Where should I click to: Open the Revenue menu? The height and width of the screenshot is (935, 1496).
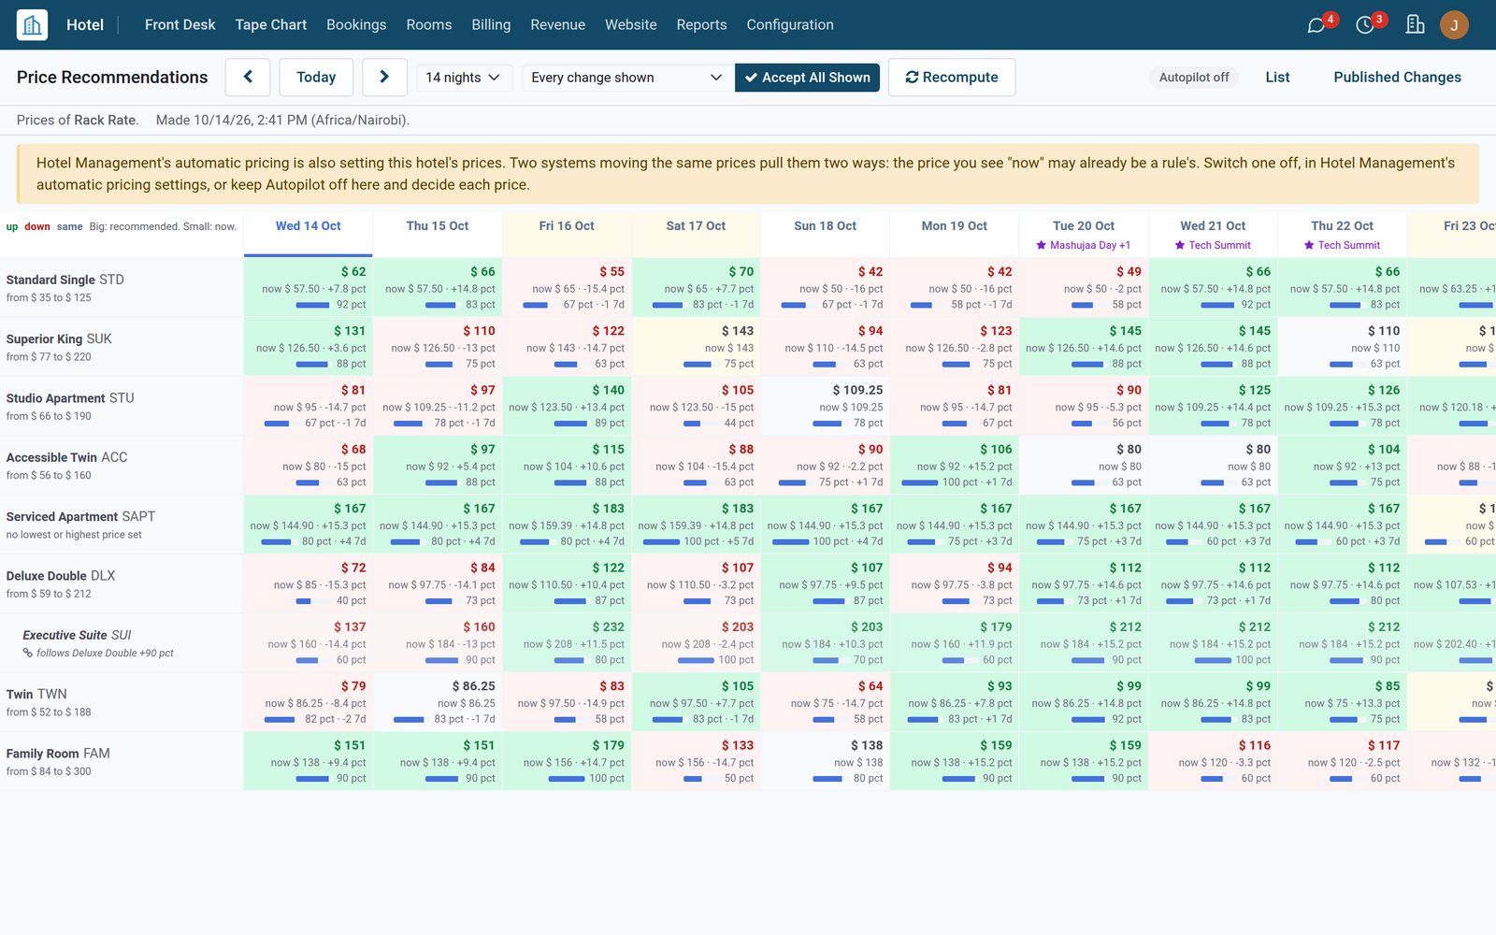[x=557, y=24]
